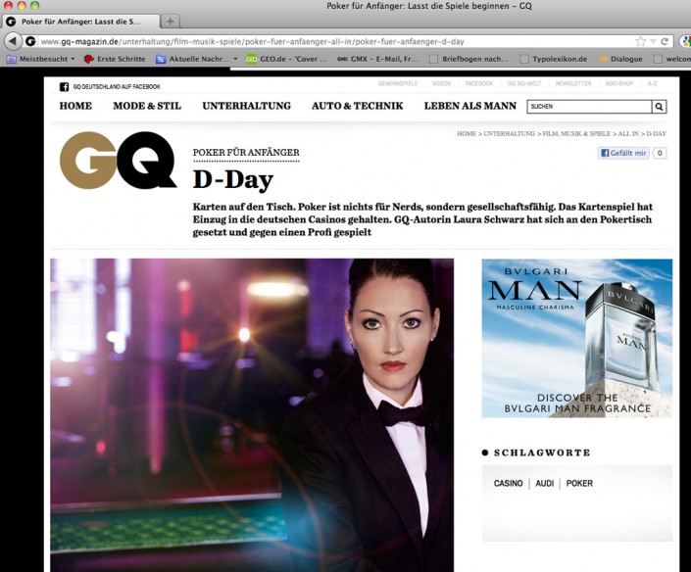Reload the page with the refresh icon

(664, 41)
